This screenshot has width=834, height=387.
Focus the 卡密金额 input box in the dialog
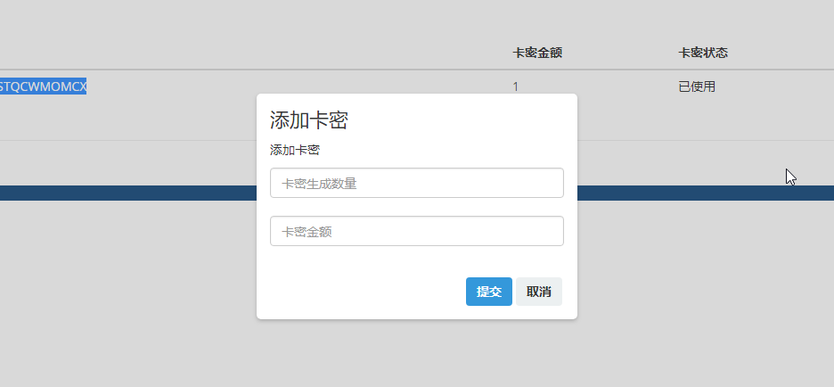416,232
